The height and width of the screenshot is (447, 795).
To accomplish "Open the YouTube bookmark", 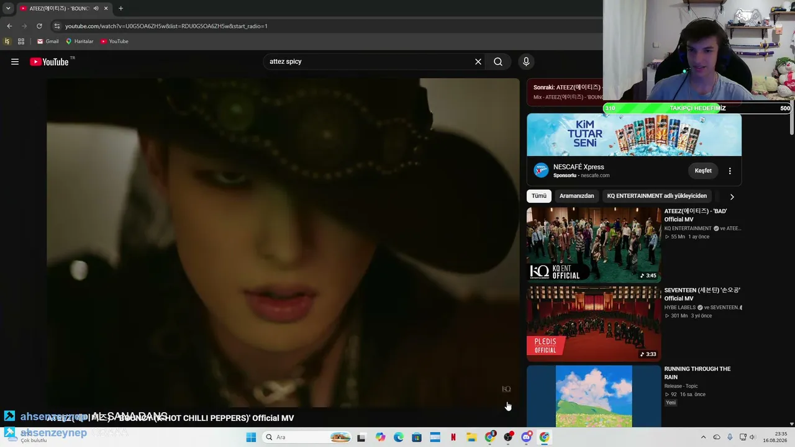I will coord(114,42).
